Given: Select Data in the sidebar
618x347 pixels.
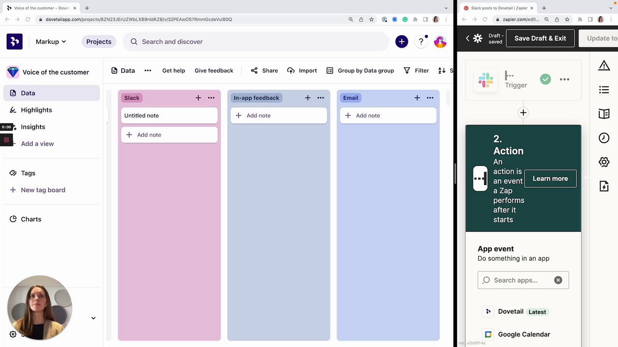Looking at the screenshot, I should click(x=52, y=93).
